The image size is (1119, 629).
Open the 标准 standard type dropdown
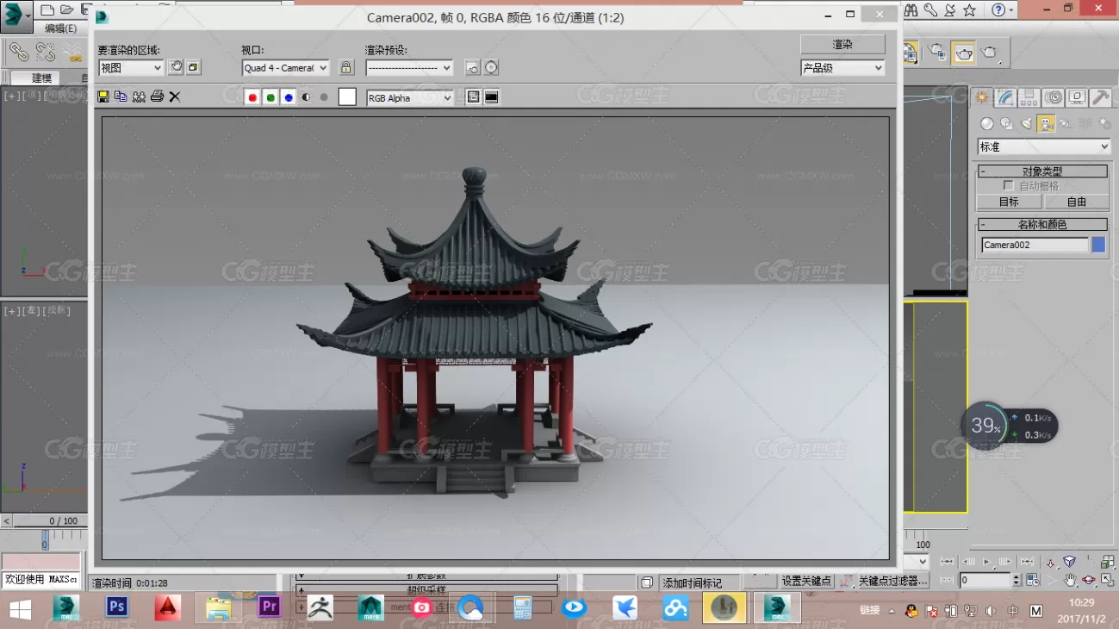pyautogui.click(x=1044, y=147)
